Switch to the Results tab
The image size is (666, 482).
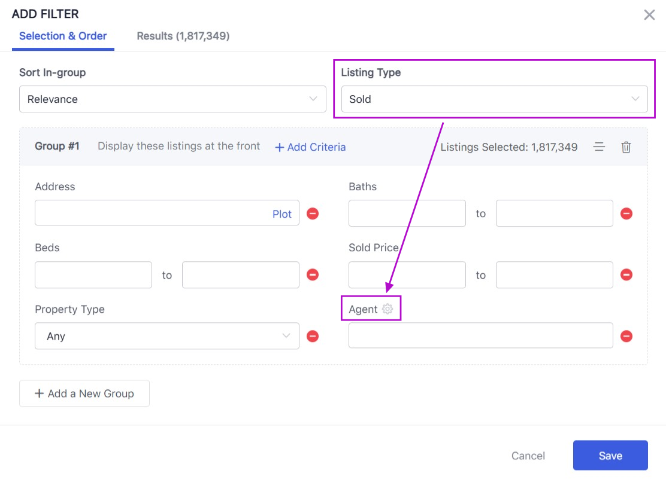183,36
